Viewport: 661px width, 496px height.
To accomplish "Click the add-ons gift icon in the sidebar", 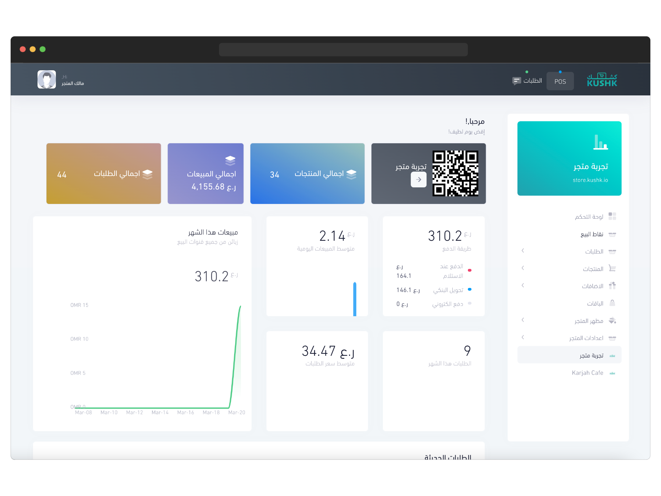I will pos(612,286).
